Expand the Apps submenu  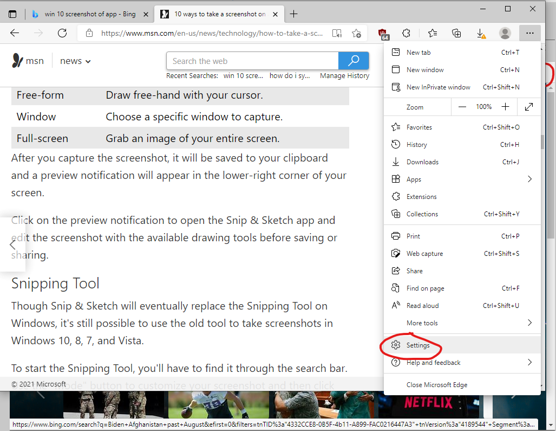(x=462, y=179)
